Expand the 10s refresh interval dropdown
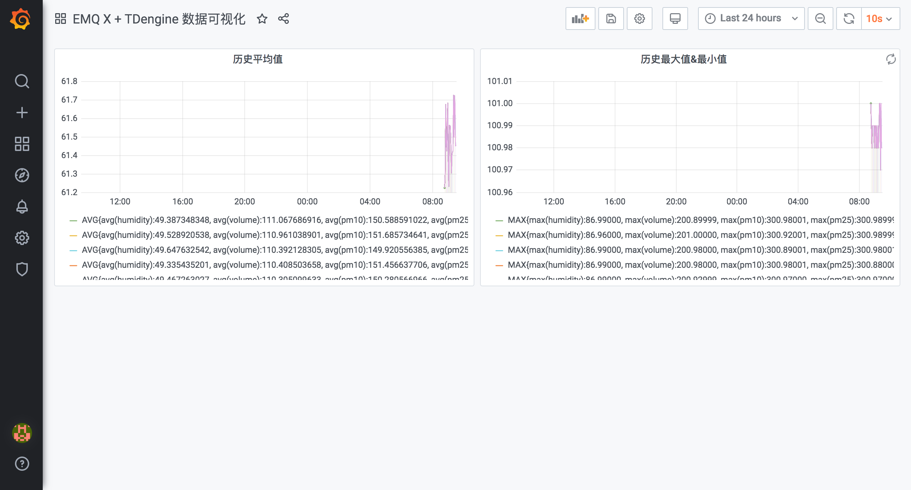 point(880,19)
